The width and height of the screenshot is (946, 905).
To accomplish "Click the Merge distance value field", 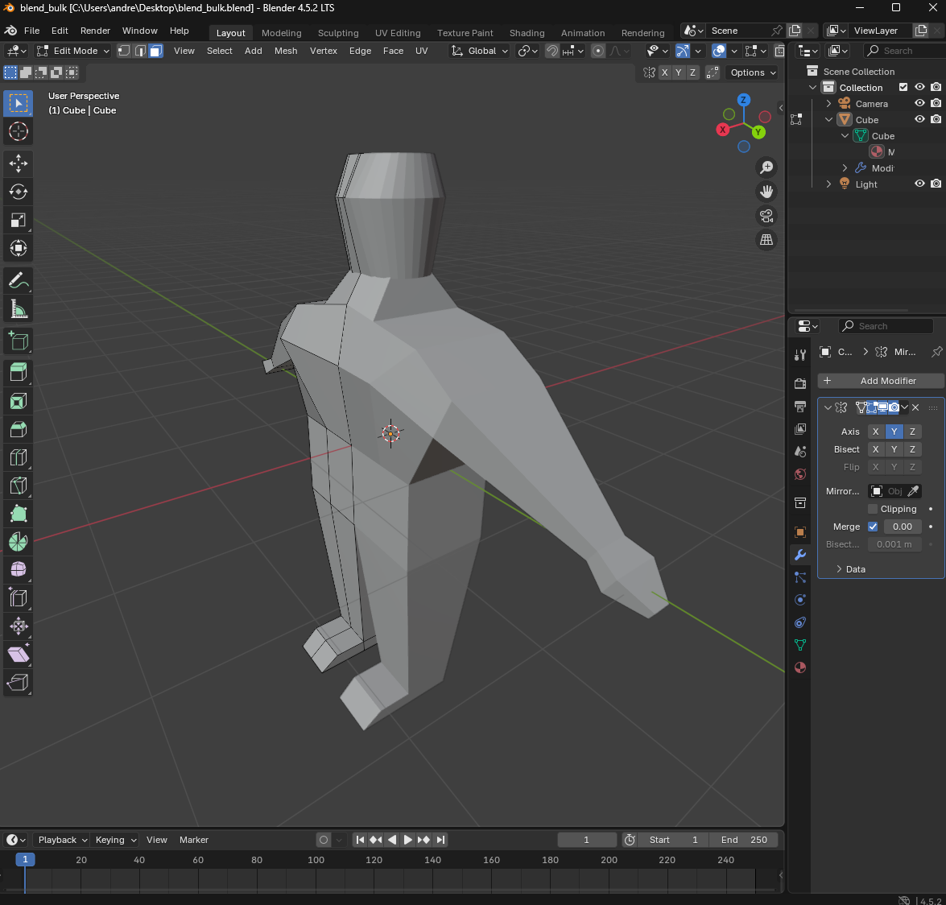I will 903,526.
